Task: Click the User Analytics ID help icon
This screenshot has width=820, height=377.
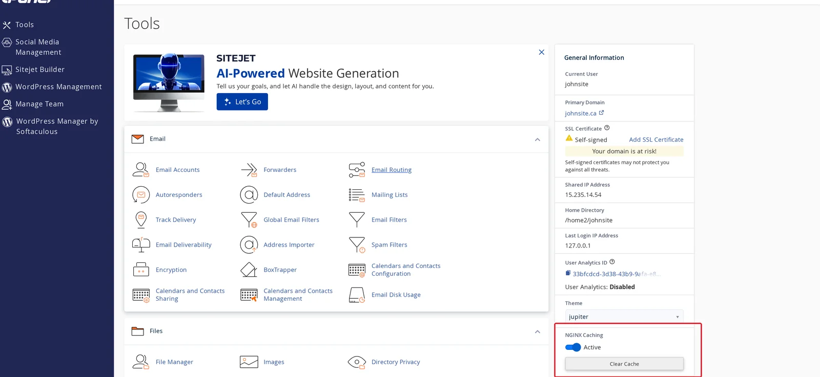Action: 612,262
